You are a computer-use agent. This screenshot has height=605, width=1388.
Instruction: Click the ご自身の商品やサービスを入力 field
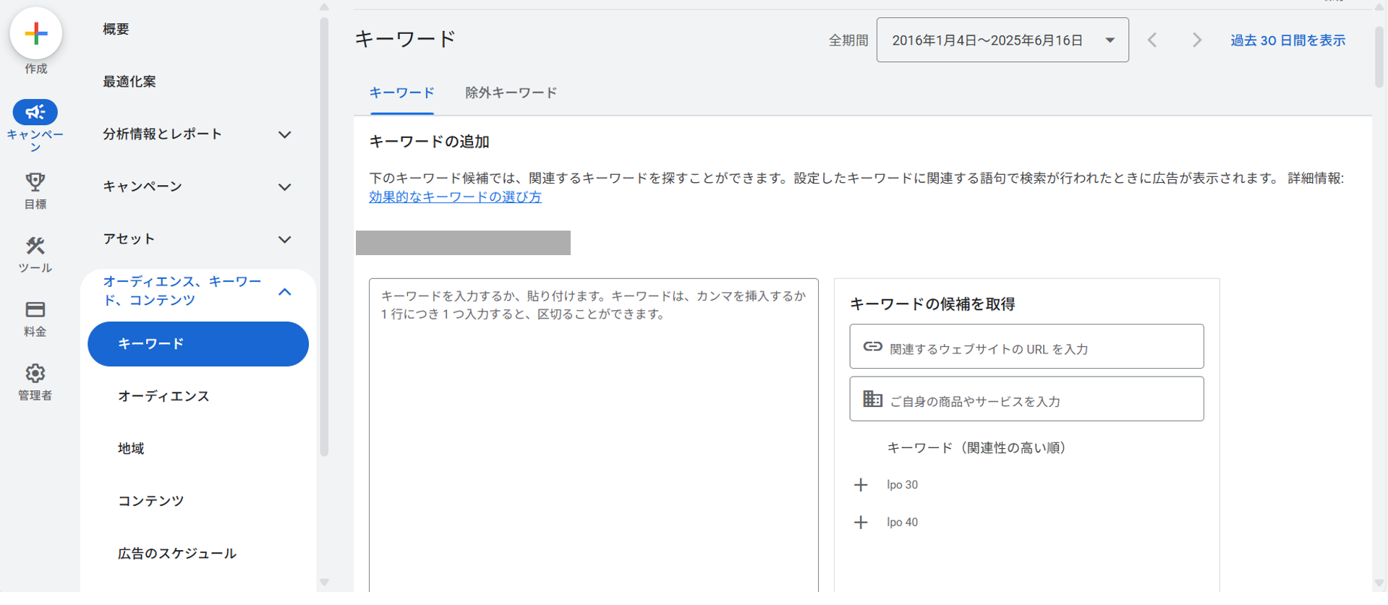[1026, 399]
